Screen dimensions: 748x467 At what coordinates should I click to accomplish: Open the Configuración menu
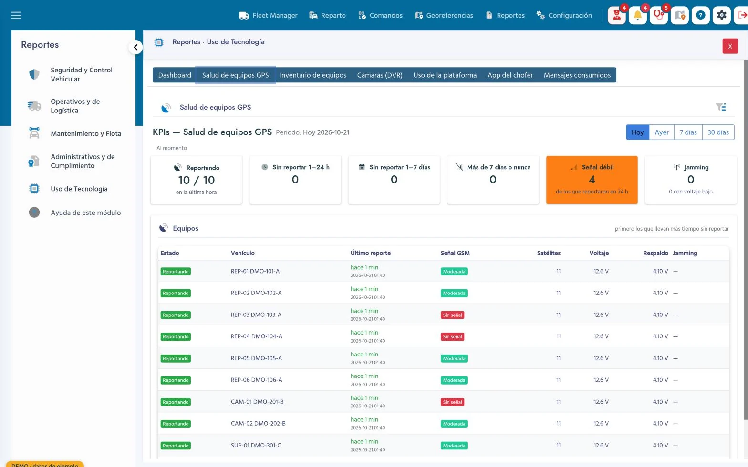point(564,15)
